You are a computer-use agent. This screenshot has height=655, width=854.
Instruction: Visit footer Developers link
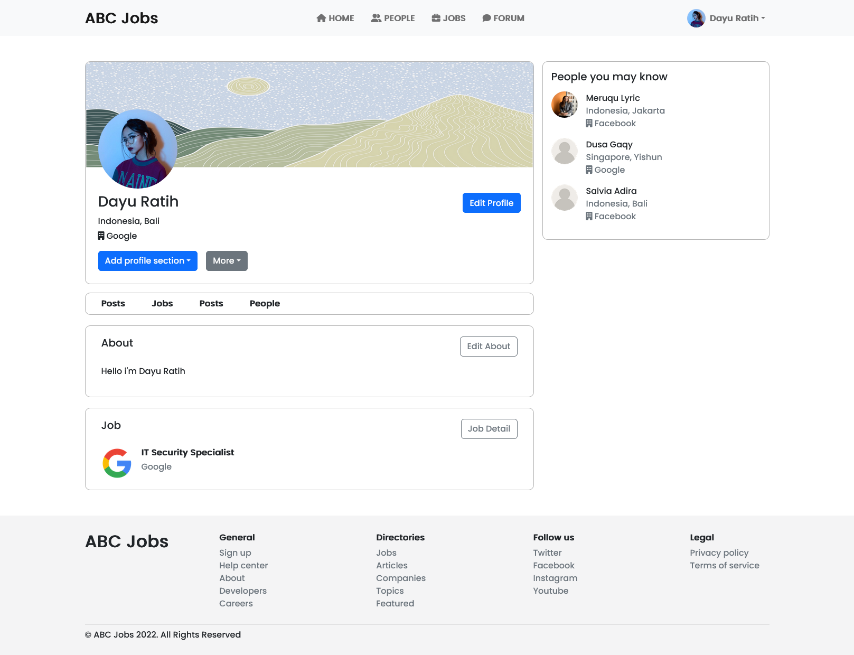[x=243, y=591]
